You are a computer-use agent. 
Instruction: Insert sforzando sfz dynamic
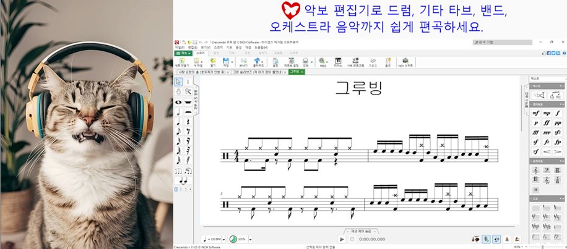(558, 132)
